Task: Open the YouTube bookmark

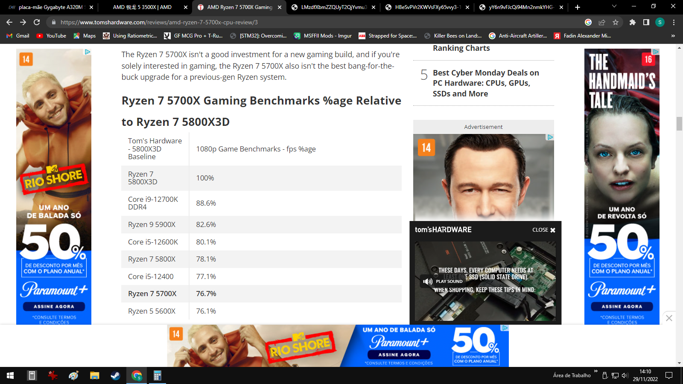Action: pos(51,36)
